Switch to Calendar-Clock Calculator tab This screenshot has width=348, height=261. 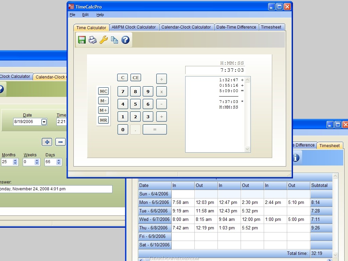pos(186,27)
